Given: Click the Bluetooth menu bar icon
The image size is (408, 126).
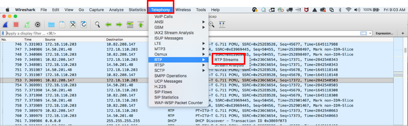Looking at the screenshot, I should click(x=340, y=10).
